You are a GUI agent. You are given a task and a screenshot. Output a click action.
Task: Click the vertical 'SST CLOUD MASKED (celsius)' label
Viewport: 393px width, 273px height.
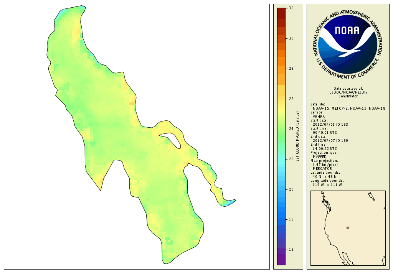pos(297,136)
